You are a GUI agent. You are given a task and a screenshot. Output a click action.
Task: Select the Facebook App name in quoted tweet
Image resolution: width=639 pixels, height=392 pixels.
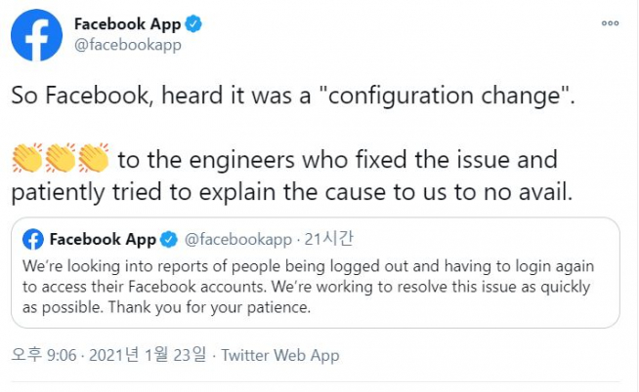coord(103,239)
